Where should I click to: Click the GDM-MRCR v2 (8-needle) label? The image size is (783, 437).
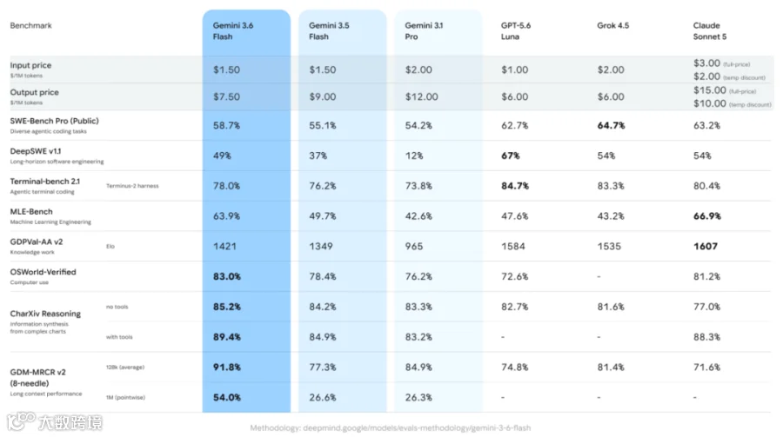[x=38, y=378]
